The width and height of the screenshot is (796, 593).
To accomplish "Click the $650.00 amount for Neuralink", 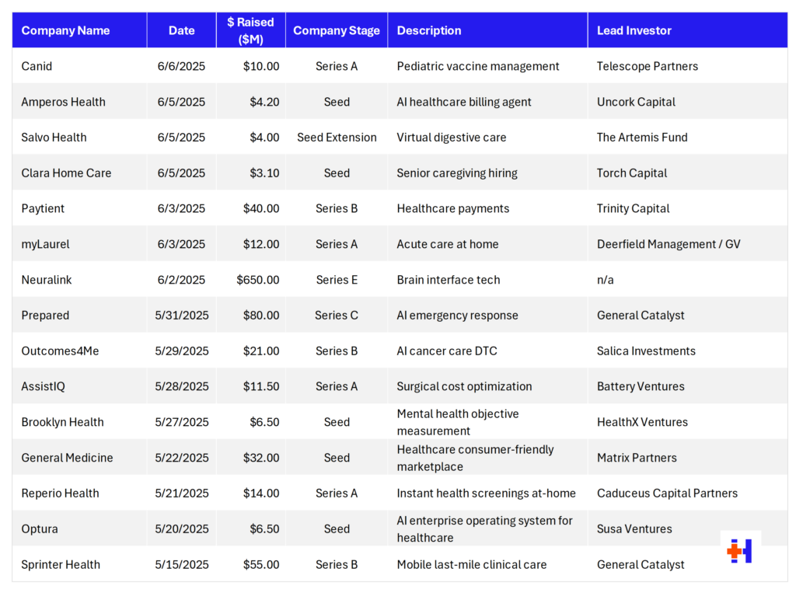I will 258,280.
